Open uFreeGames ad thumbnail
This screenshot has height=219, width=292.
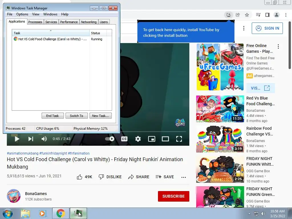[220, 67]
